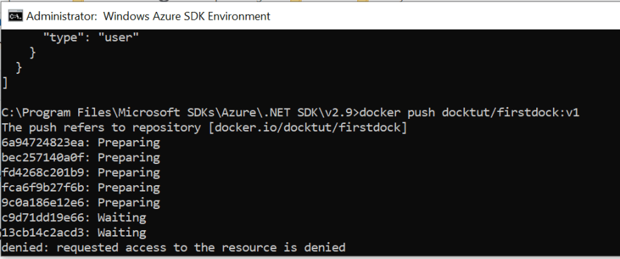Image resolution: width=620 pixels, height=259 pixels.
Task: Click the layer line 13cb14c2acd3: Waiting
Action: click(74, 233)
